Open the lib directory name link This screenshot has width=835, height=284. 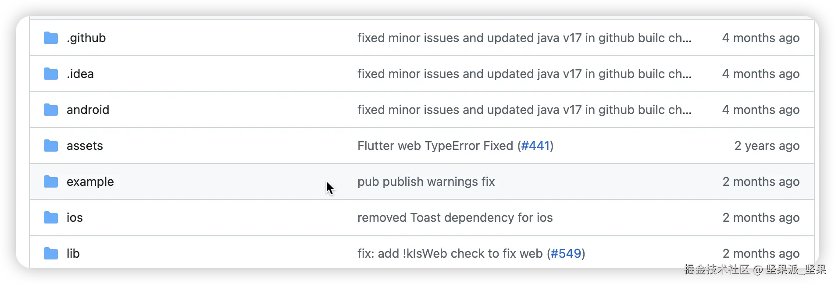tap(73, 254)
